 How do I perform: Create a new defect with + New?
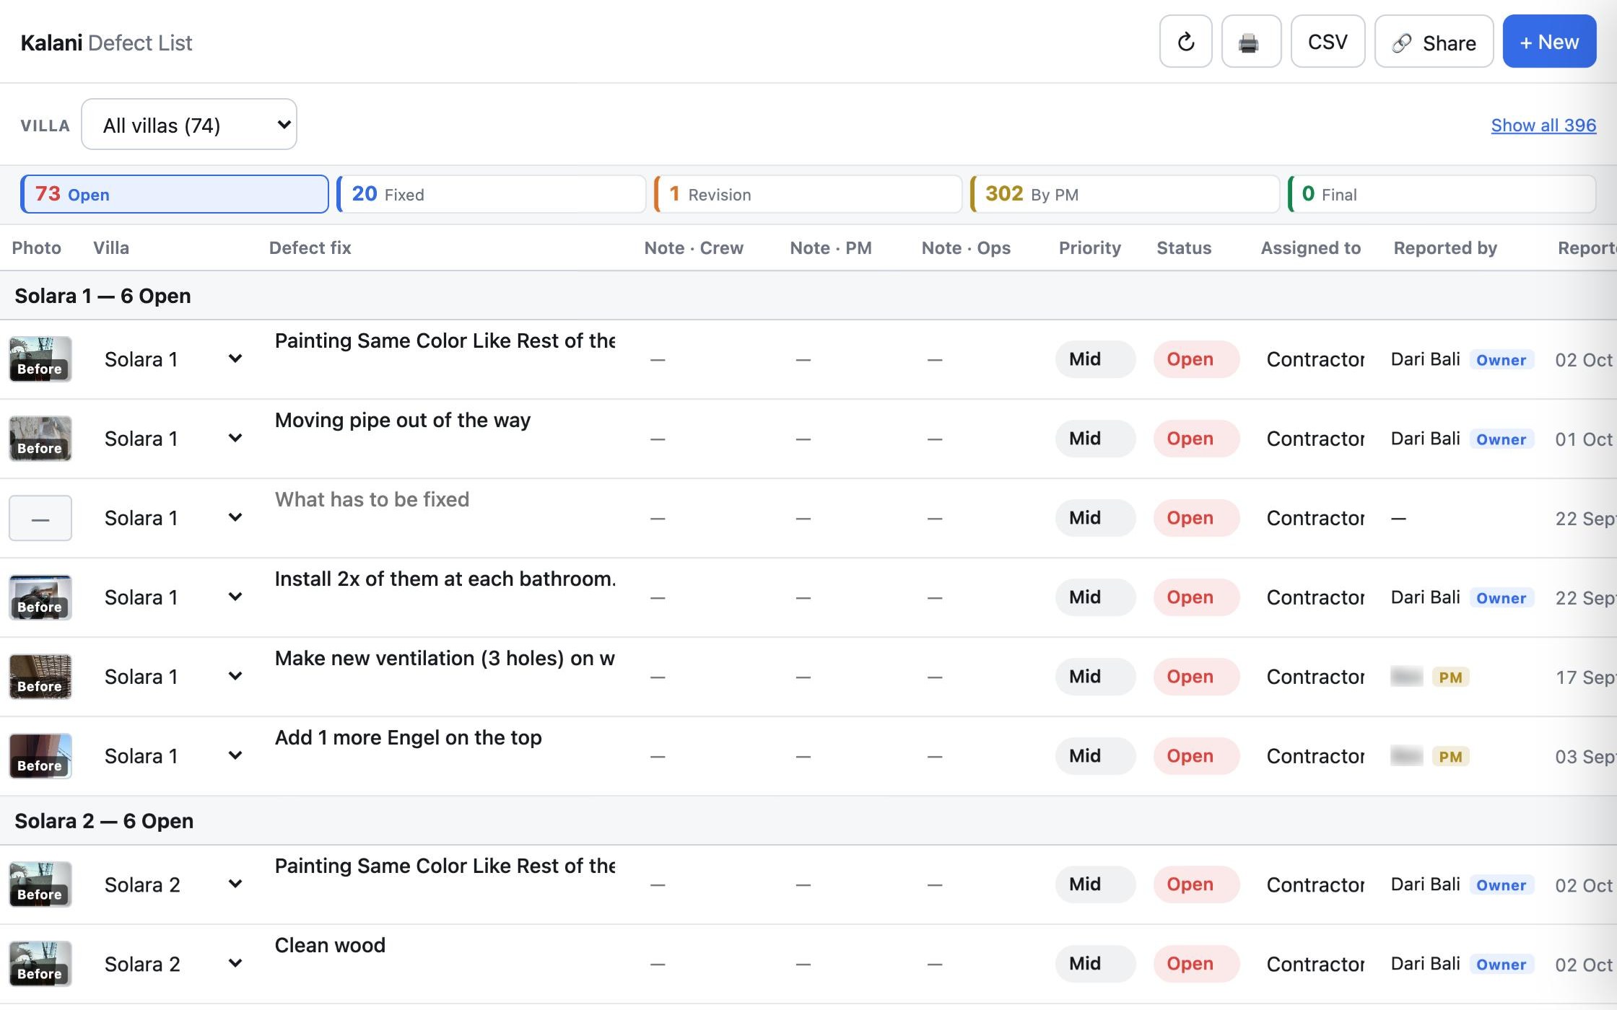(1549, 42)
